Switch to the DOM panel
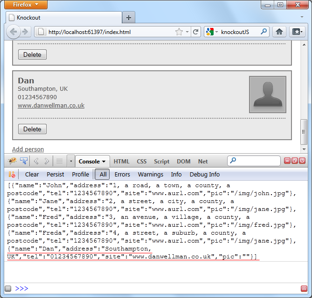 [183, 162]
